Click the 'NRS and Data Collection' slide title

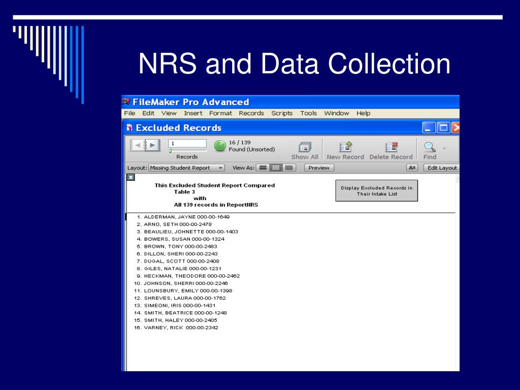coord(294,63)
